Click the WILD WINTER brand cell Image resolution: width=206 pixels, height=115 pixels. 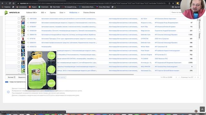coord(145,66)
